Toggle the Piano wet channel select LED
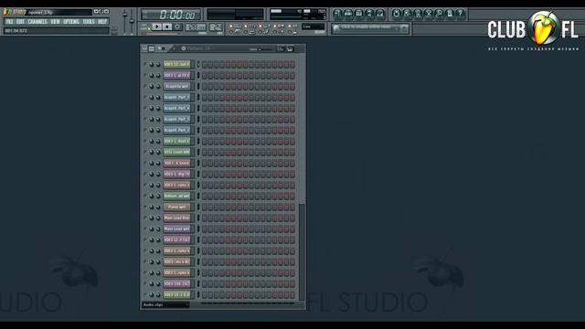The image size is (585, 329). (198, 207)
